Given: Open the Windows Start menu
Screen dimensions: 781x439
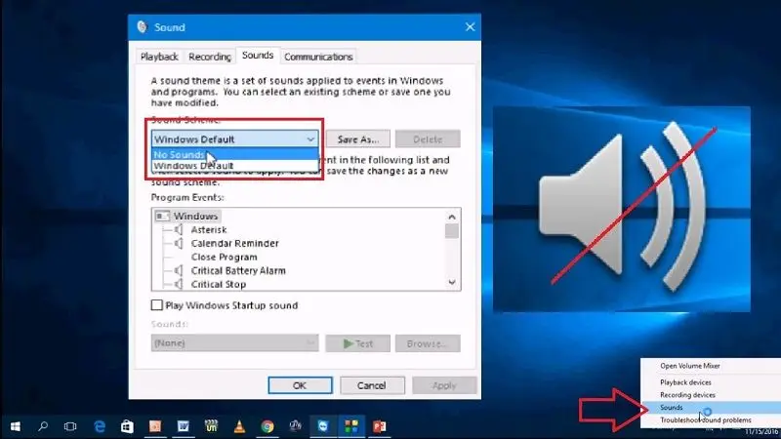Looking at the screenshot, I should pyautogui.click(x=16, y=426).
